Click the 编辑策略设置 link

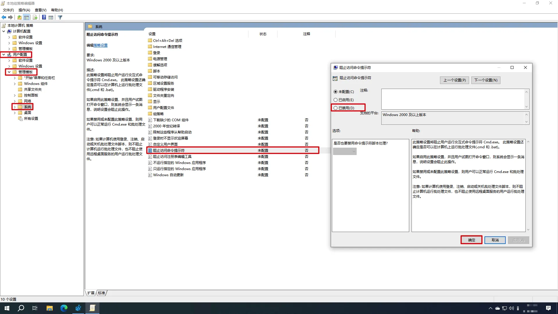coord(101,45)
